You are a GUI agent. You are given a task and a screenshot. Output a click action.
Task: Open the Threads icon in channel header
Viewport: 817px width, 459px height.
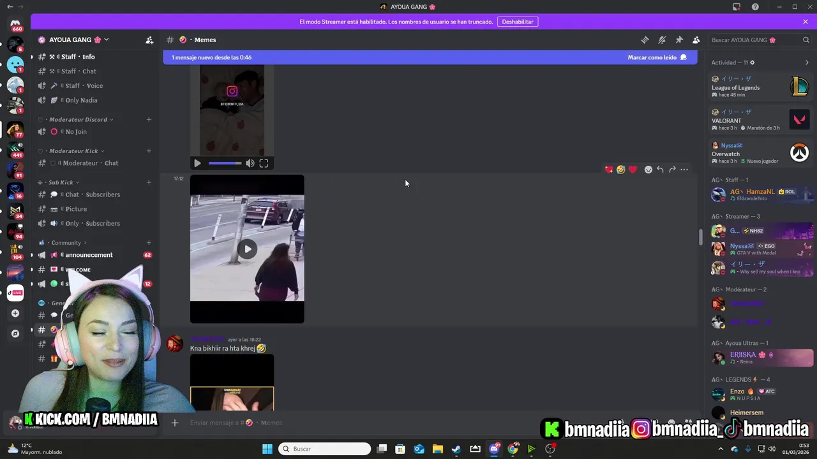click(645, 40)
